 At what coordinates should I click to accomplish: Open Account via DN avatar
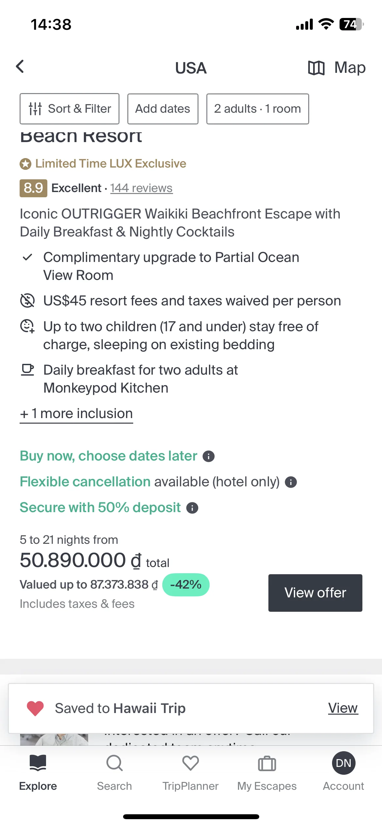343,763
